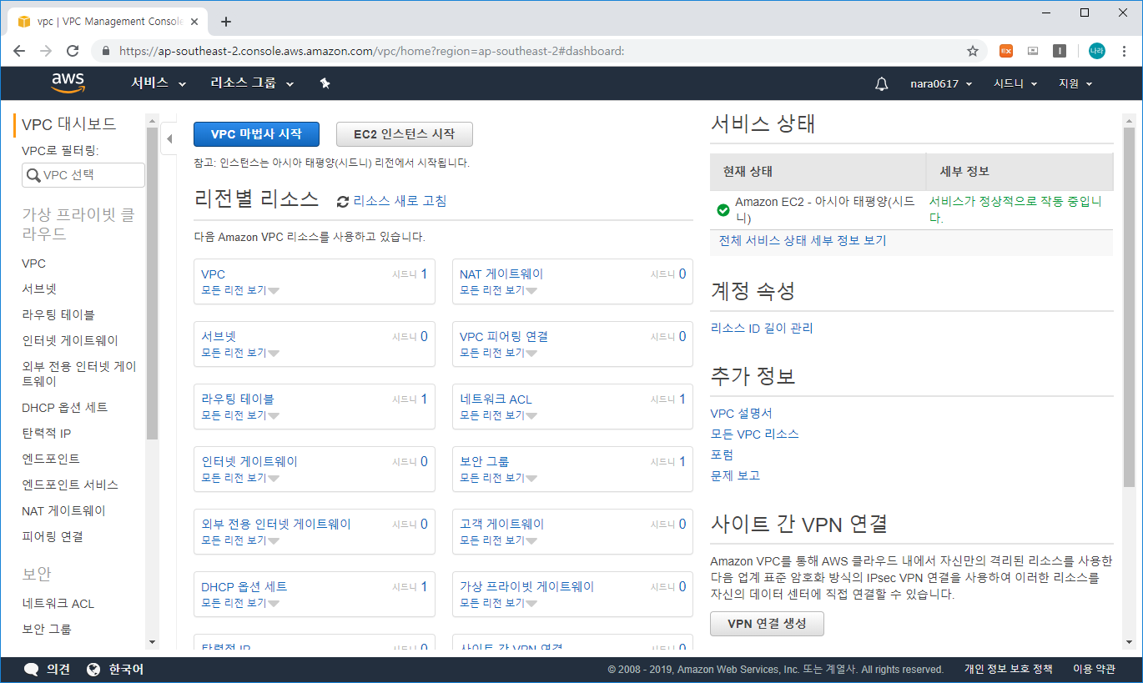
Task: Open 인터넷 게이트웨이 in the sidebar
Action: pyautogui.click(x=70, y=340)
